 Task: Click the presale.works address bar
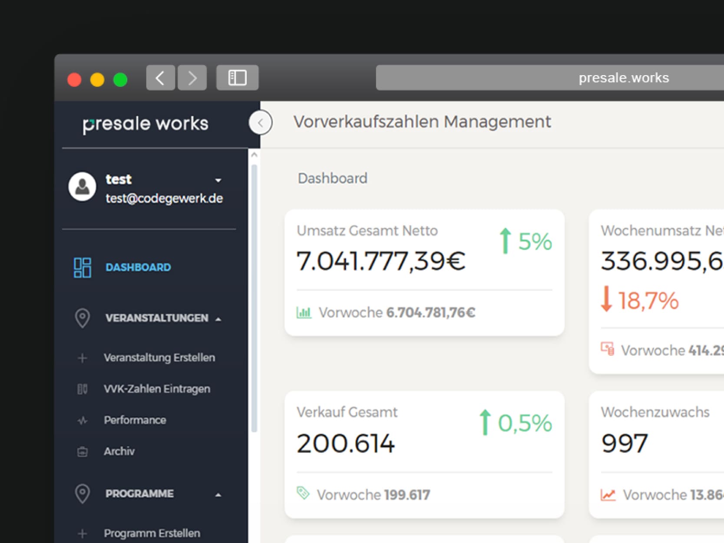point(550,78)
